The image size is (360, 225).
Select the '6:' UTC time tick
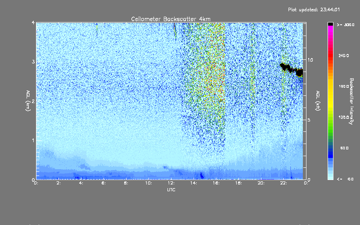click(104, 183)
